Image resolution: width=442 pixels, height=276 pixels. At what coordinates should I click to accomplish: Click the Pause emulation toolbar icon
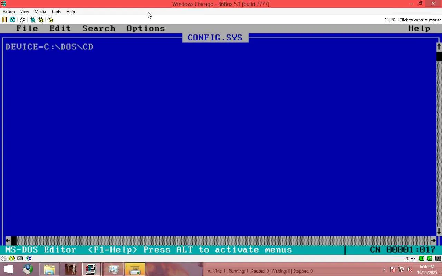4,20
